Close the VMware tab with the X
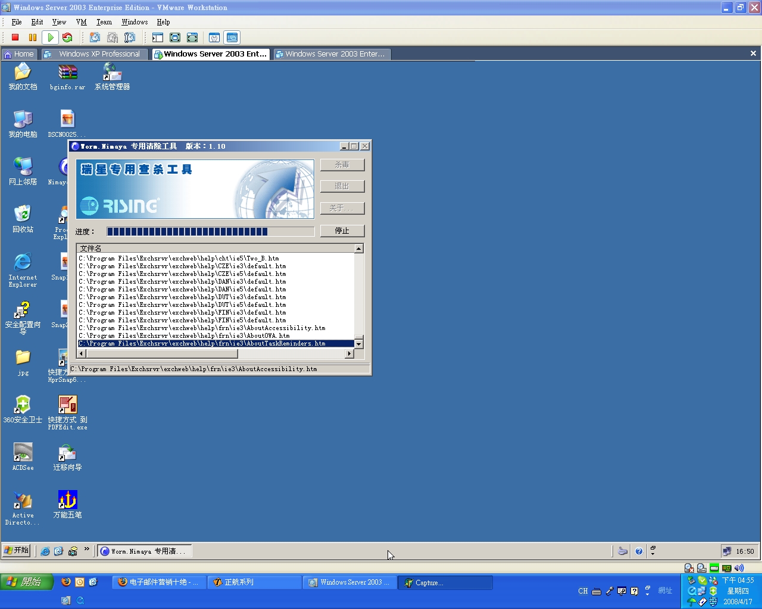762x609 pixels. 753,54
